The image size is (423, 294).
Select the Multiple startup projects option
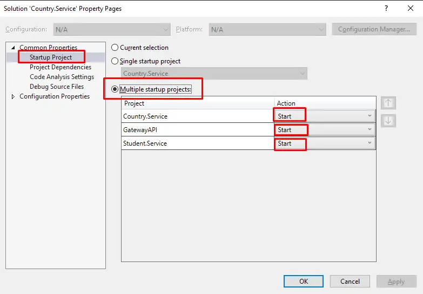coord(115,89)
